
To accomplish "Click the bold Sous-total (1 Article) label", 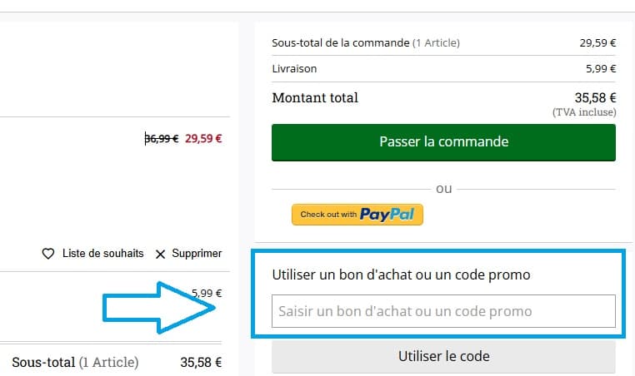I will [75, 363].
